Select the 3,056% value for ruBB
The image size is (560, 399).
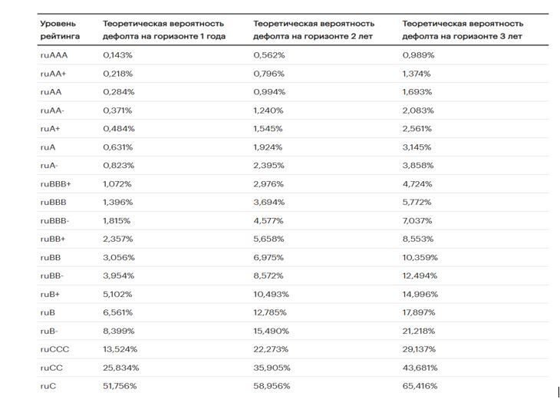click(x=119, y=258)
